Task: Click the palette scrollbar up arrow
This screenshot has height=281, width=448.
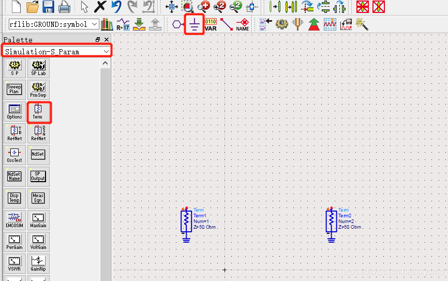Action: tap(106, 63)
